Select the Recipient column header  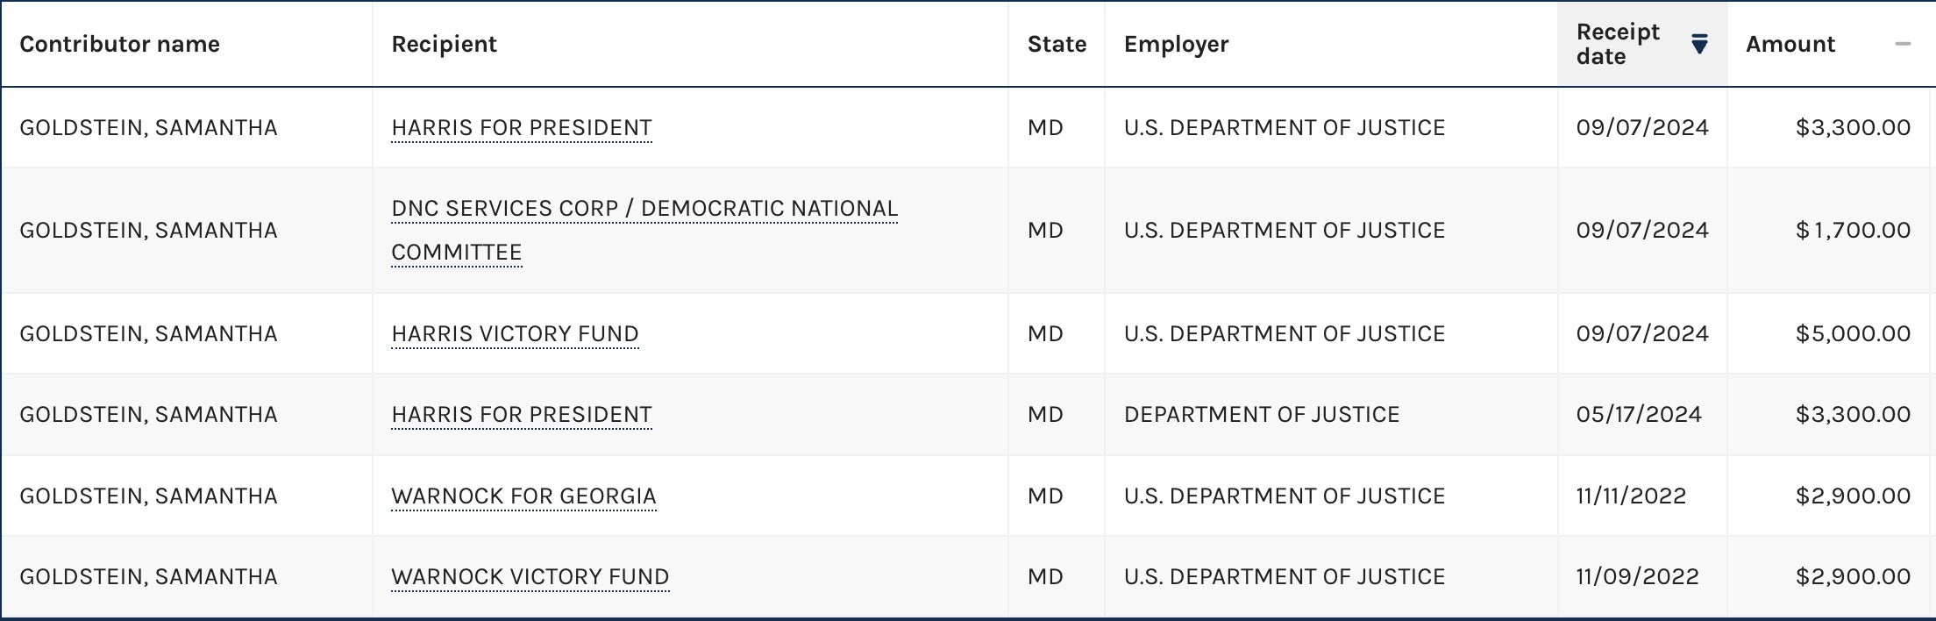point(444,44)
